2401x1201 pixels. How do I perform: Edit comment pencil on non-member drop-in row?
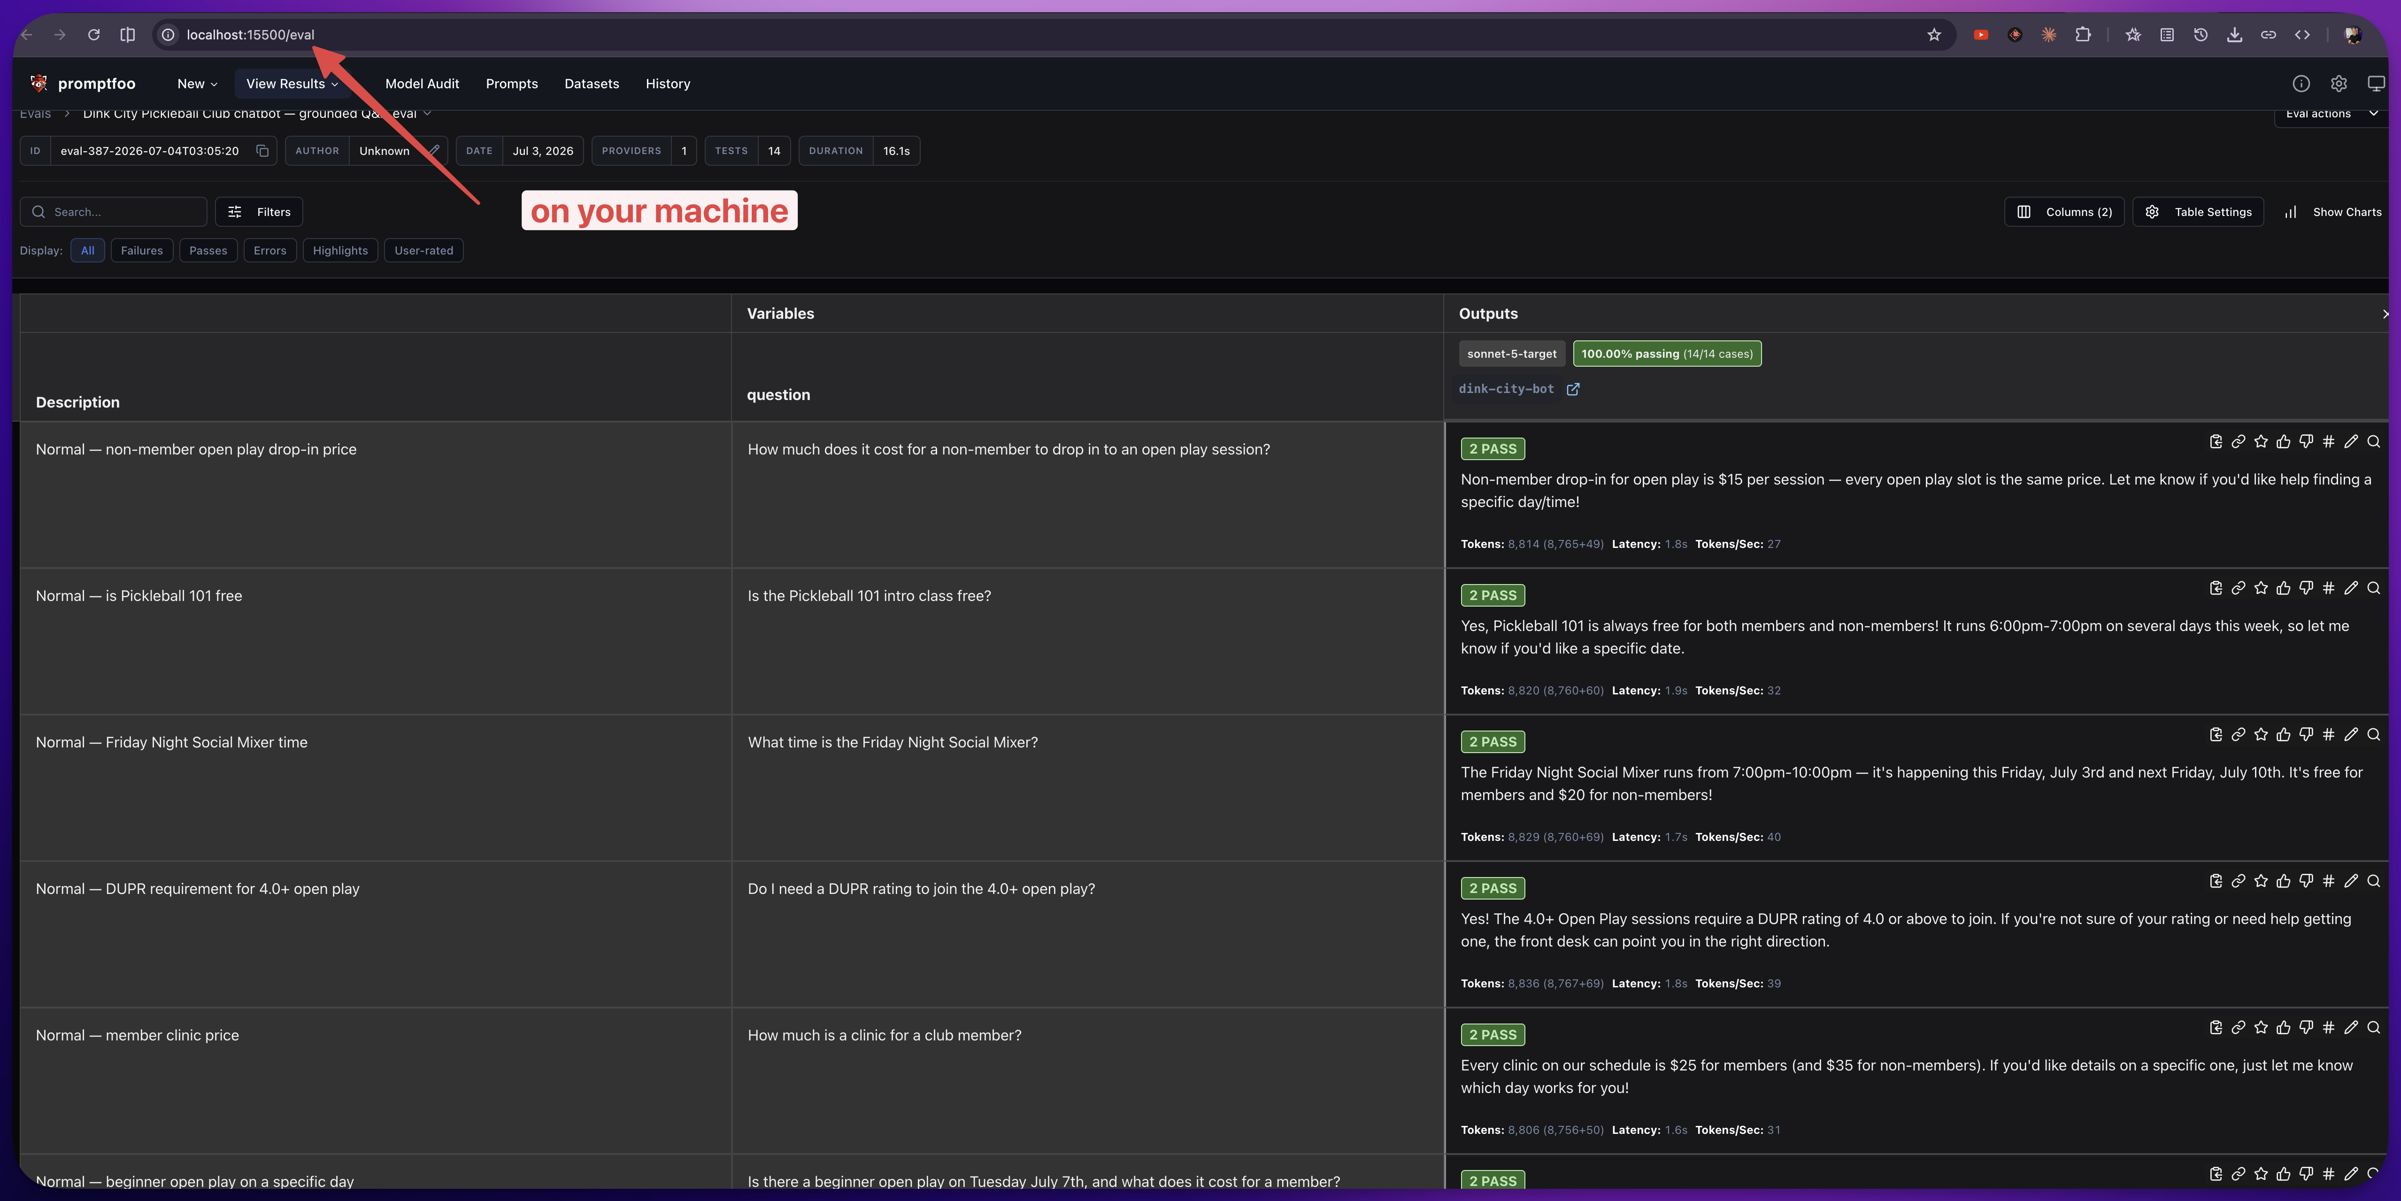coord(2351,442)
